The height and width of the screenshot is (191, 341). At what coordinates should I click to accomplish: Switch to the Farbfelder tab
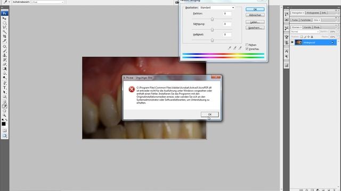pyautogui.click(x=305, y=20)
